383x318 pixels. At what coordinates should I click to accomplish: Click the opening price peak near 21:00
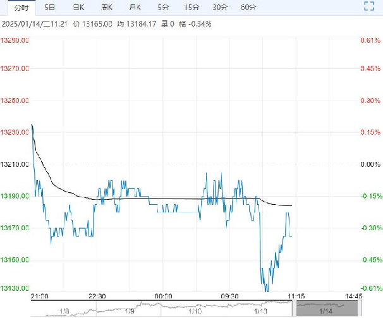tap(32, 126)
